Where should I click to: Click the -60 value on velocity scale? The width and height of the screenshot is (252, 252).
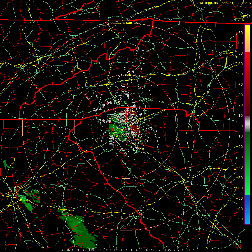(x=239, y=188)
